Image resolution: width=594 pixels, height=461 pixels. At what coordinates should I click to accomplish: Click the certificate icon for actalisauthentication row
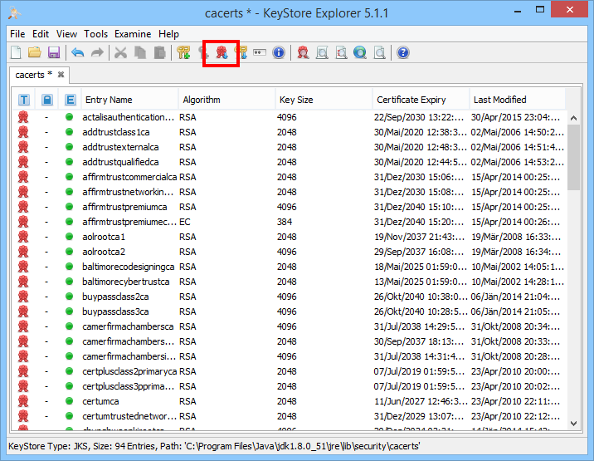point(23,117)
